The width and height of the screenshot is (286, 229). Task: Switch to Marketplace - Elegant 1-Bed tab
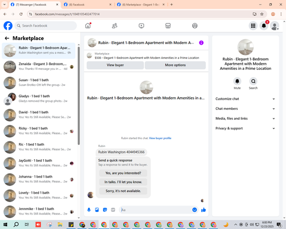point(141,5)
